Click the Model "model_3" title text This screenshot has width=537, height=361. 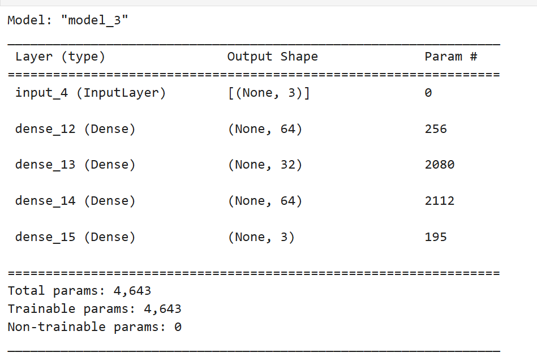pos(68,22)
